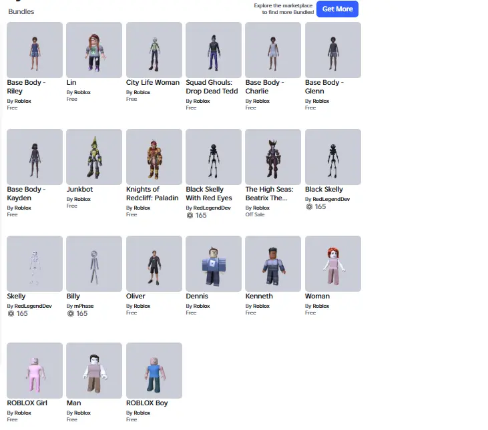Click the Get More button
Image resolution: width=488 pixels, height=430 pixels.
(337, 9)
